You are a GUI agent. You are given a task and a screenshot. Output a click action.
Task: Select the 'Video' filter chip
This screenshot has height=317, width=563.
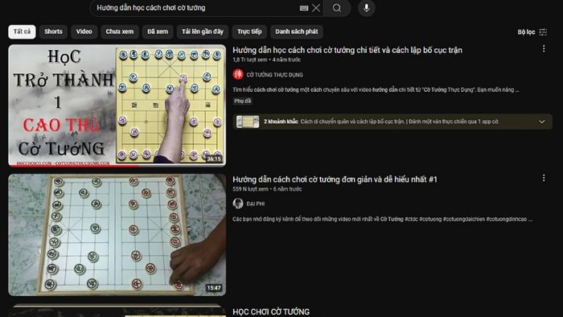[x=84, y=31]
